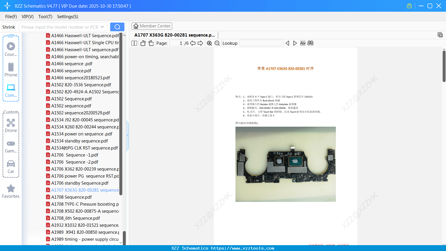Find next lookup result
Viewport: 446px width, 251px height.
point(295,43)
